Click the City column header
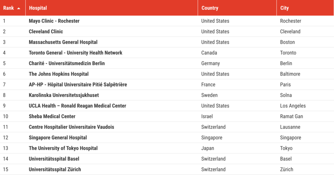The image size is (334, 175). click(284, 8)
